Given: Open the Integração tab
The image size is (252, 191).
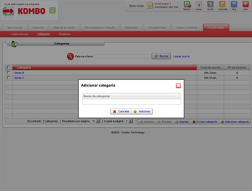Looking at the screenshot, I should tap(131, 28).
